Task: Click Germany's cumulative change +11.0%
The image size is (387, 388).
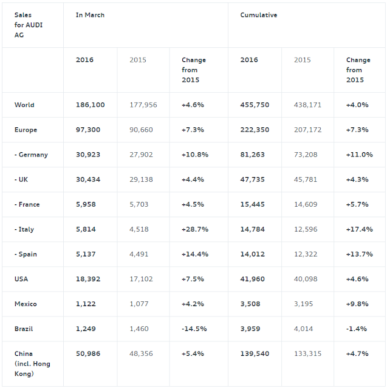Action: pos(360,155)
